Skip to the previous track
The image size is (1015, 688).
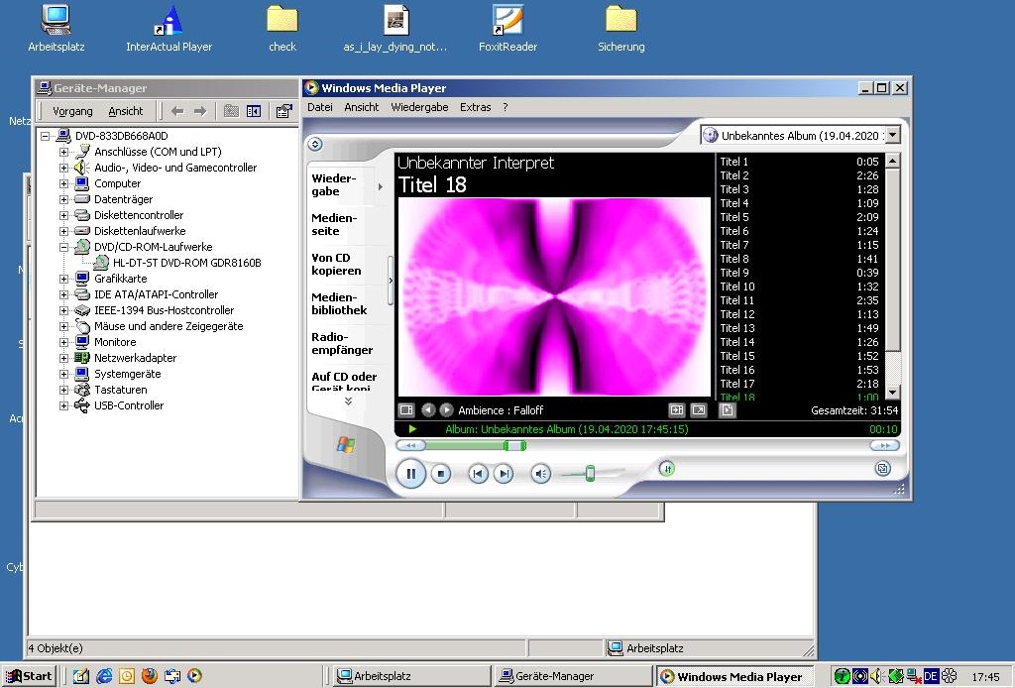478,475
